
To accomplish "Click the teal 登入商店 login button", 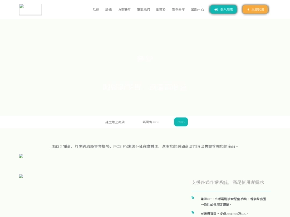I will pyautogui.click(x=223, y=10).
